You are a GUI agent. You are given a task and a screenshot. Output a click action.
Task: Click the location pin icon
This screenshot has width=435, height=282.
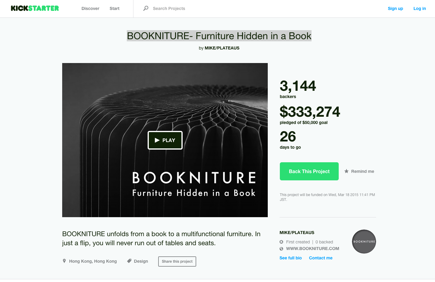64,261
